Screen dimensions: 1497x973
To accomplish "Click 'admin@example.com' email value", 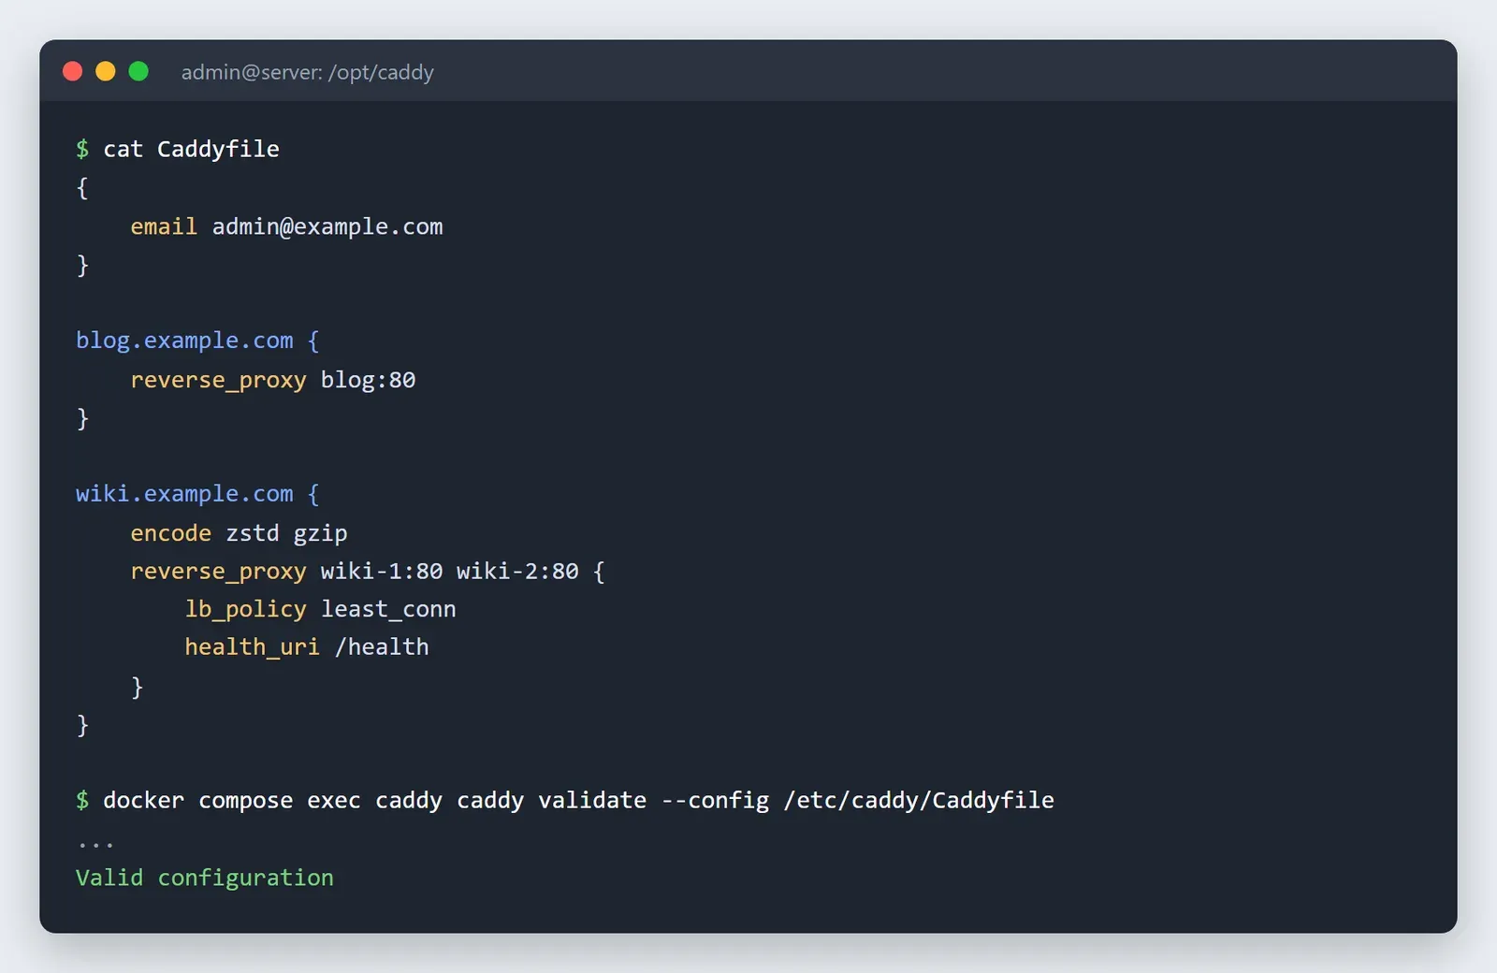I will tap(327, 226).
